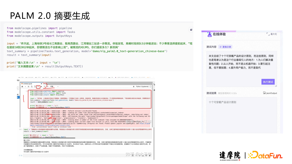
Task: Paste cell using the clipboard icon
Action: 35,87
